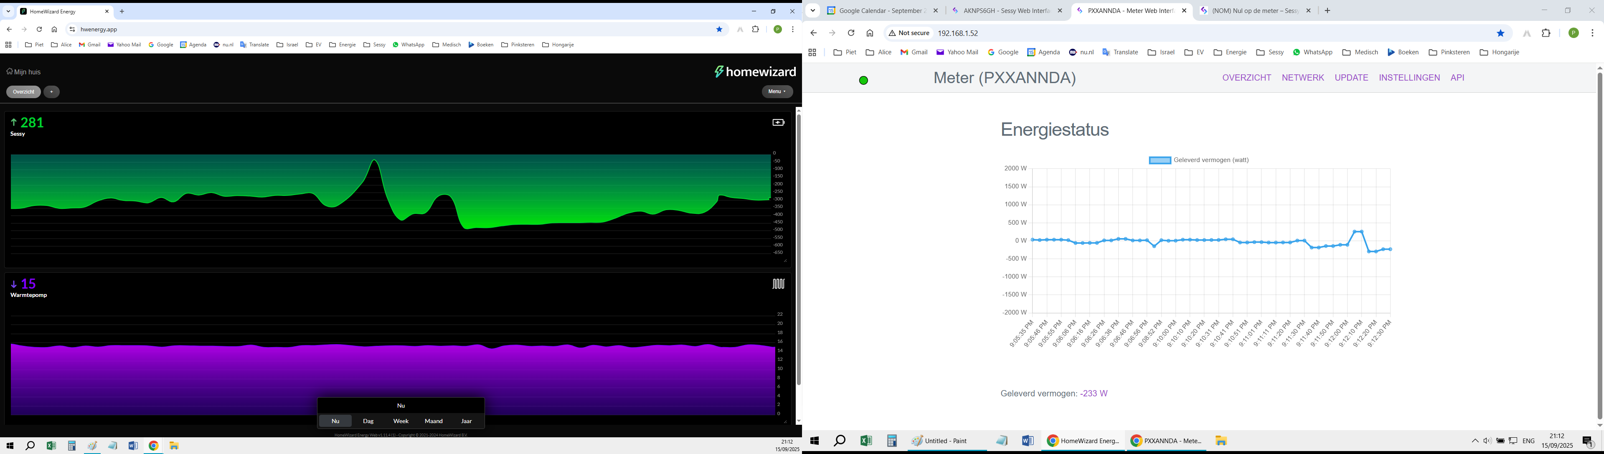Screen dimensions: 1604x454
Task: Click the Overzicht pill in HomeWizard
Action: (24, 92)
